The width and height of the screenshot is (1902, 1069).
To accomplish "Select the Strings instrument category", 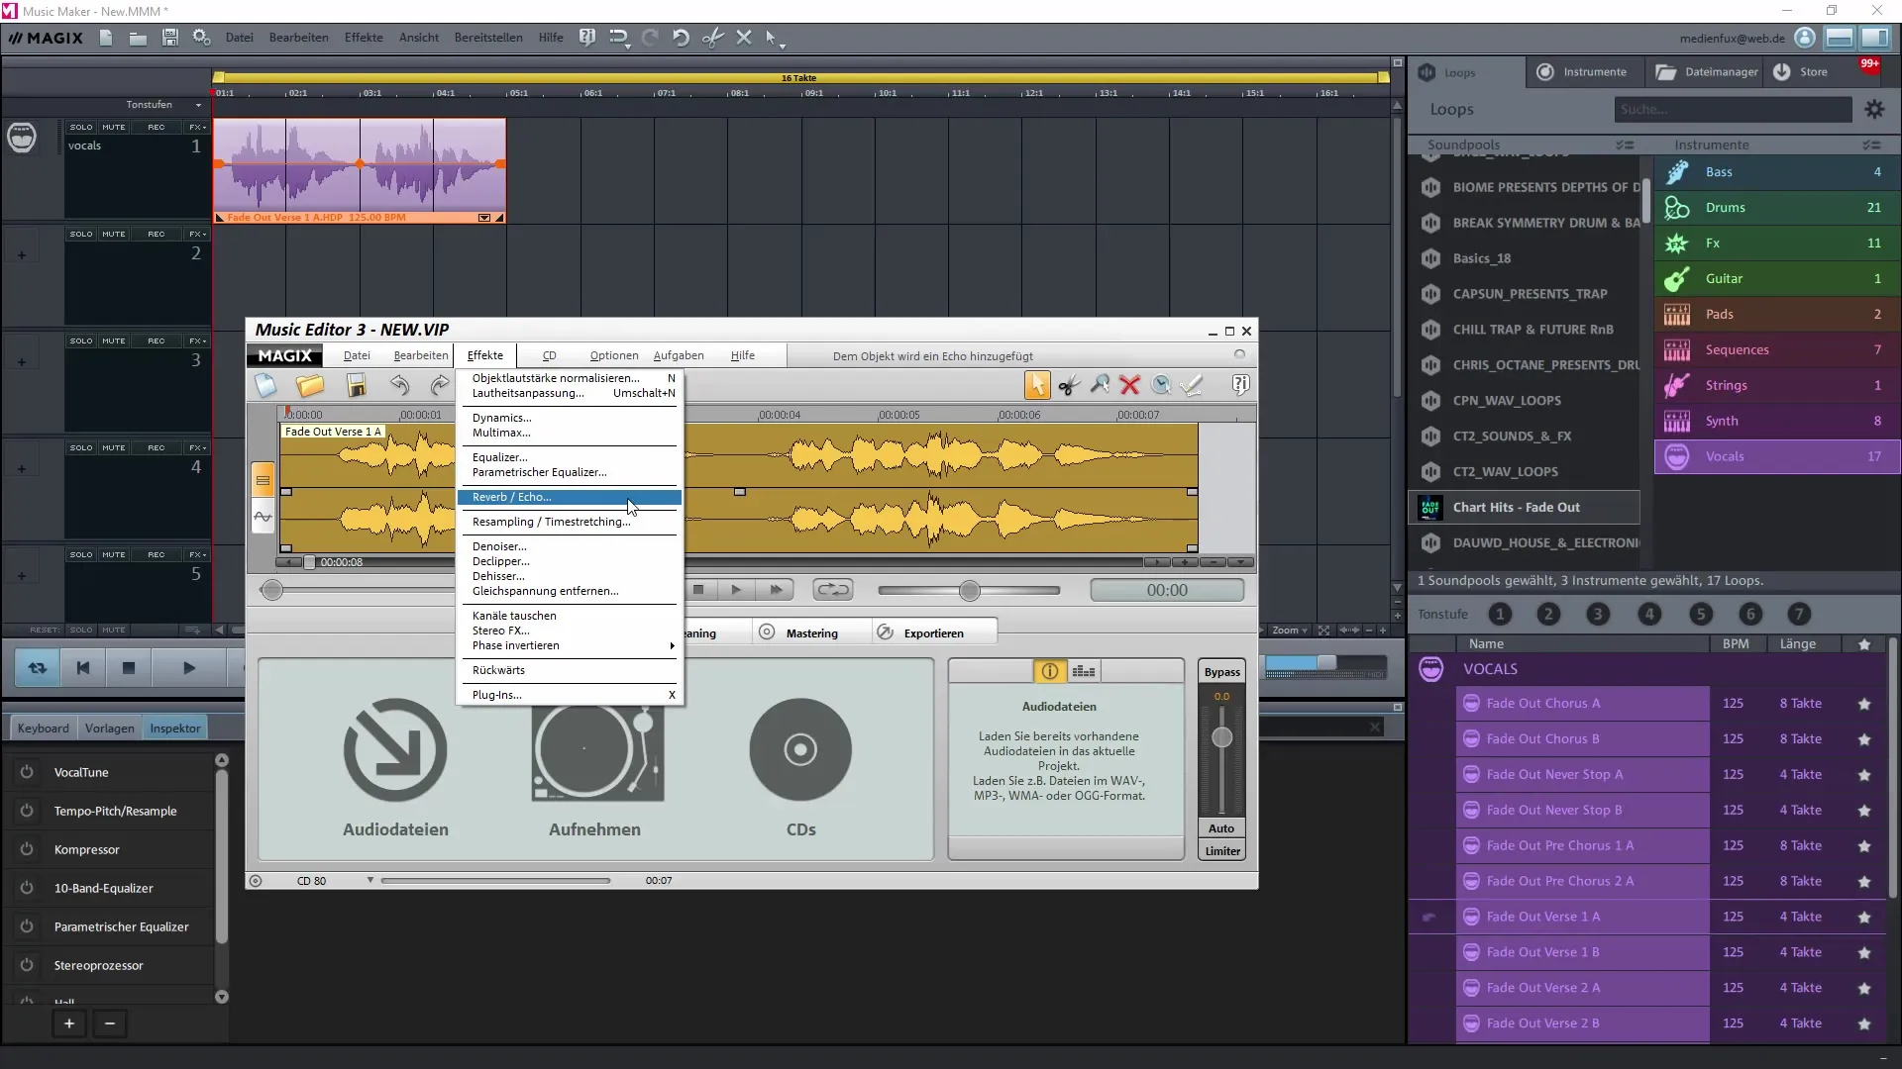I will pos(1777,386).
